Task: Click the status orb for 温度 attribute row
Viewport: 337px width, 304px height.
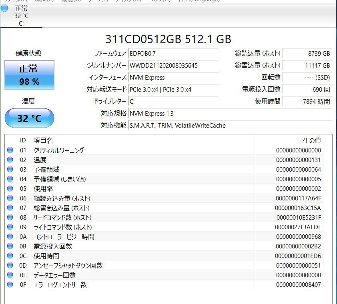Action: (10, 160)
